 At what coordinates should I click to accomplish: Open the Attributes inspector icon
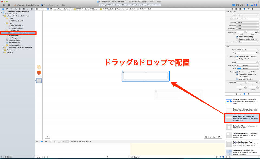pyautogui.click(x=245, y=9)
